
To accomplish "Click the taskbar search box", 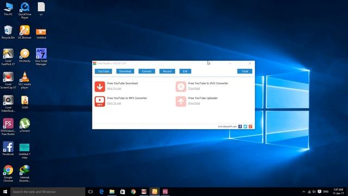I will pos(48,192).
